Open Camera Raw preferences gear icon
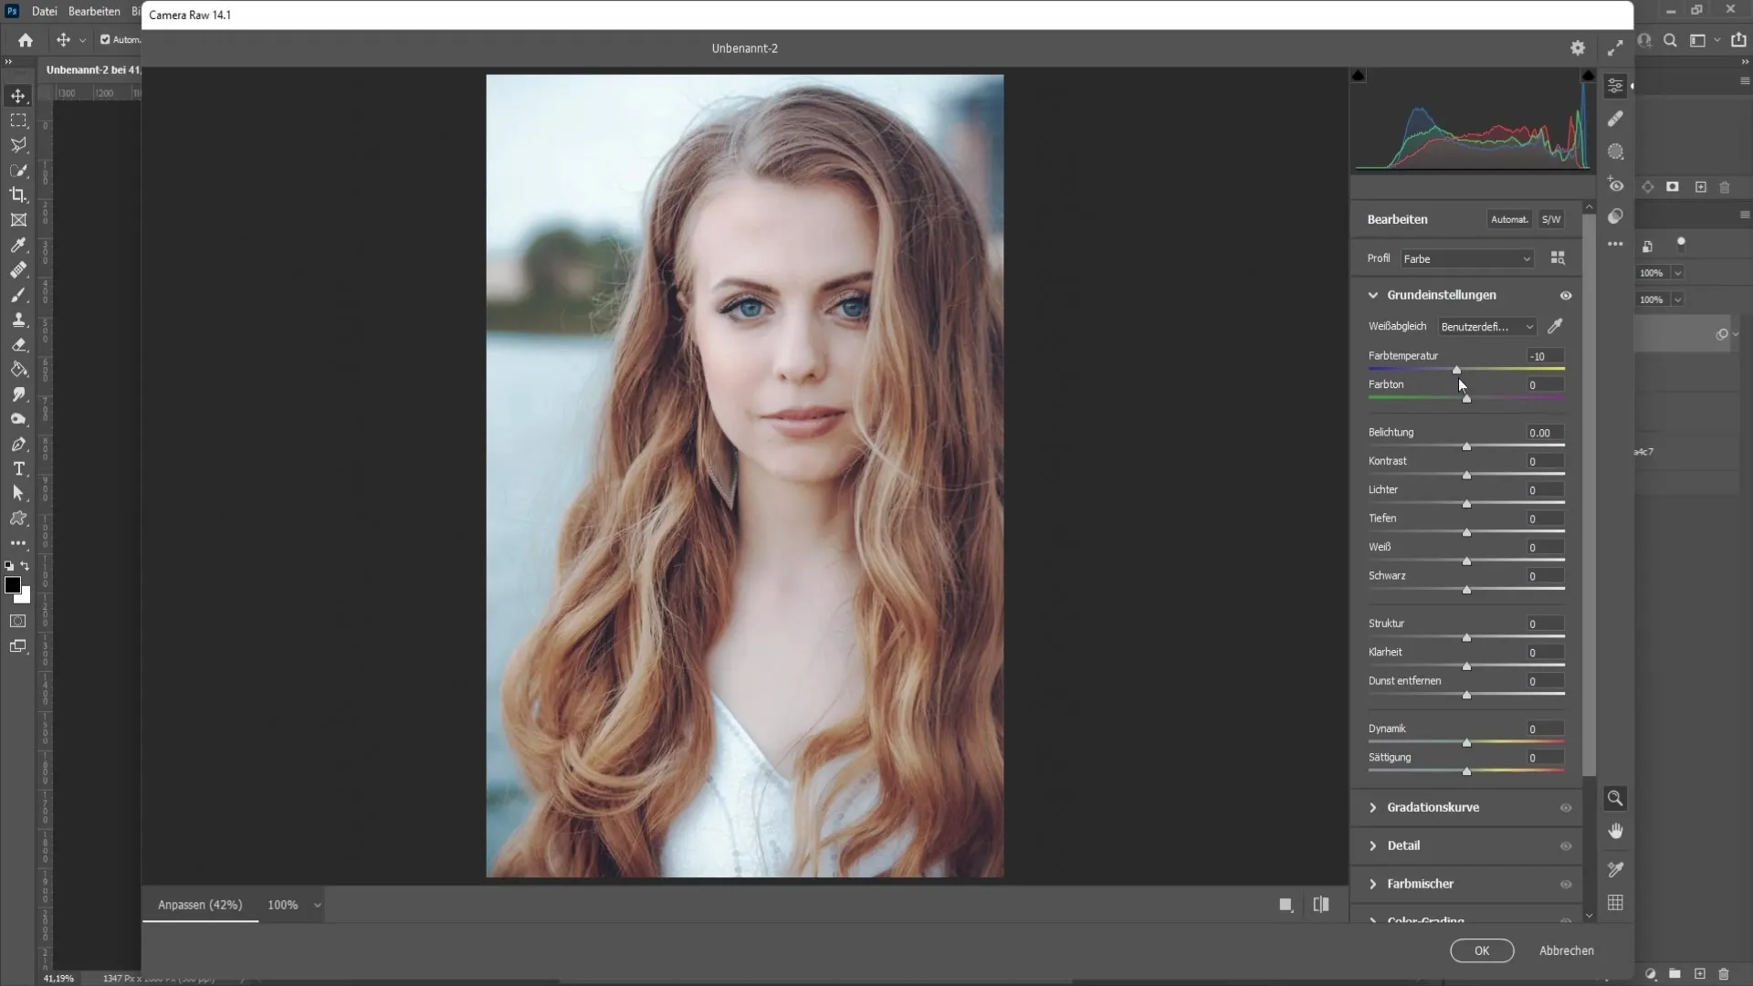The image size is (1753, 986). coord(1578,48)
